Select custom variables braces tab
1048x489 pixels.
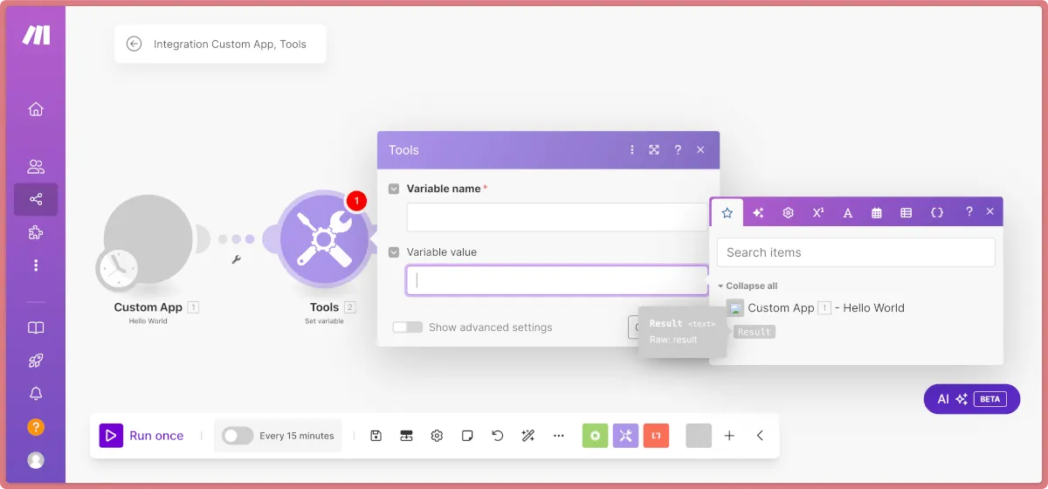click(x=937, y=212)
